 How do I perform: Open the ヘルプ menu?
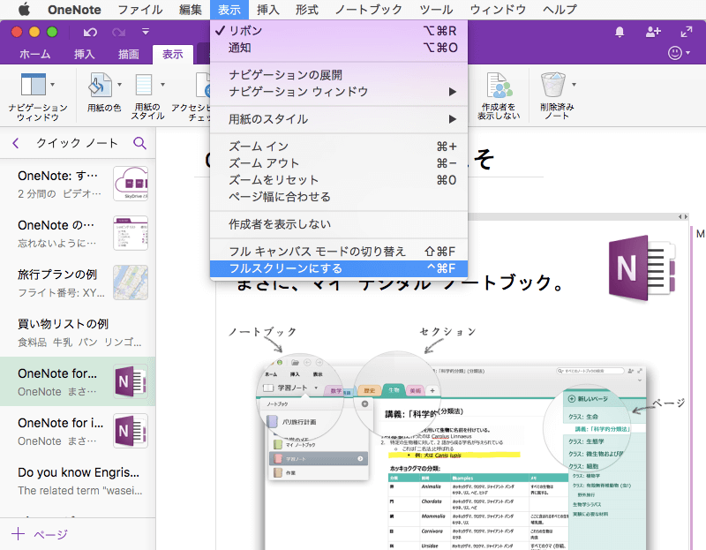[560, 10]
